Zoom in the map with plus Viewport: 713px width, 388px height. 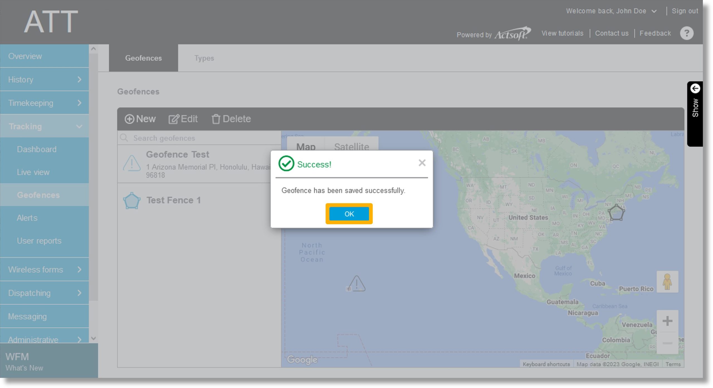667,321
